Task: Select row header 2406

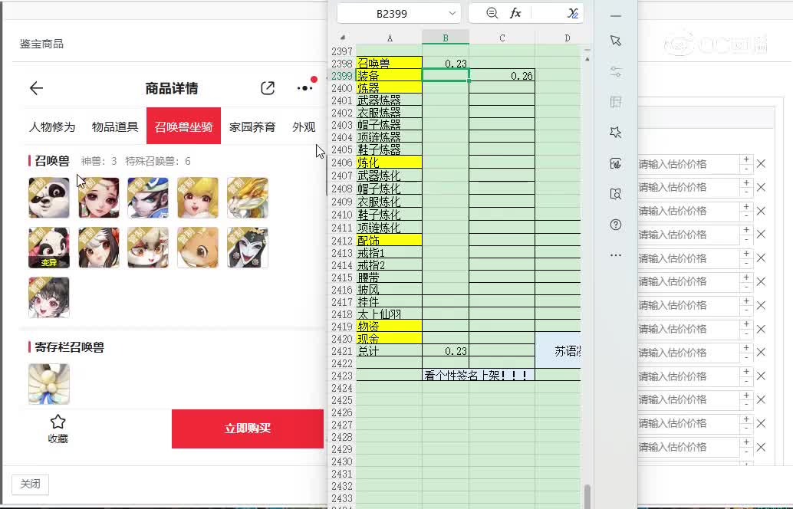Action: tap(342, 163)
